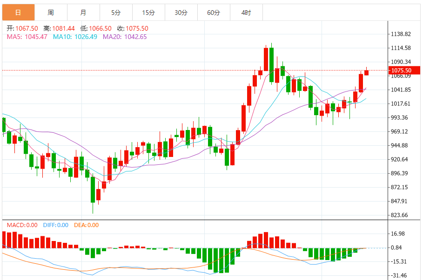Click the open price value 1067.50
The width and height of the screenshot is (423, 280).
pos(27,28)
